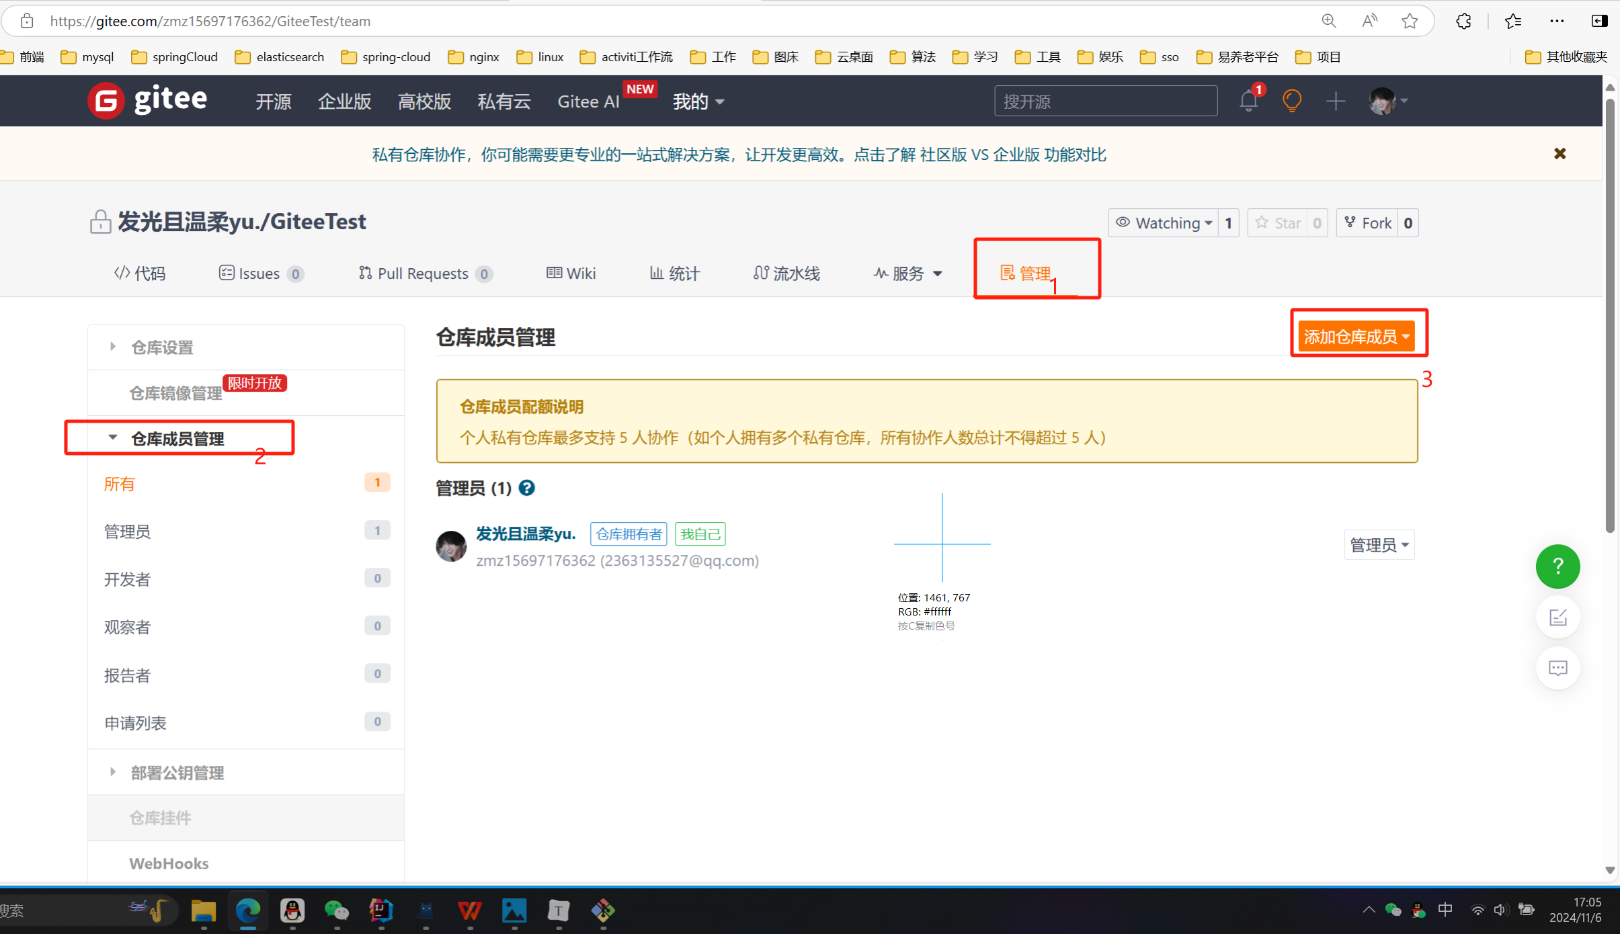This screenshot has height=934, width=1620.
Task: Open 发光且温柔yu. member profile link
Action: point(526,534)
